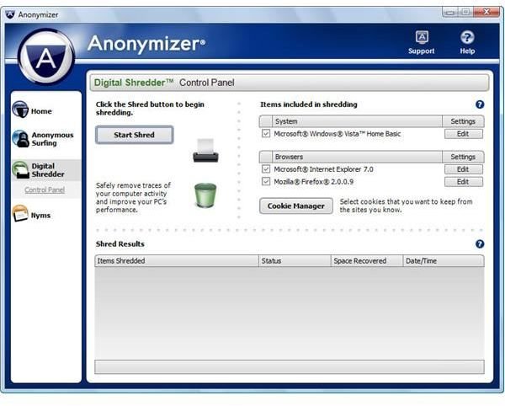Click the paper shredder illustration icon
Image resolution: width=505 pixels, height=406 pixels.
tap(206, 150)
